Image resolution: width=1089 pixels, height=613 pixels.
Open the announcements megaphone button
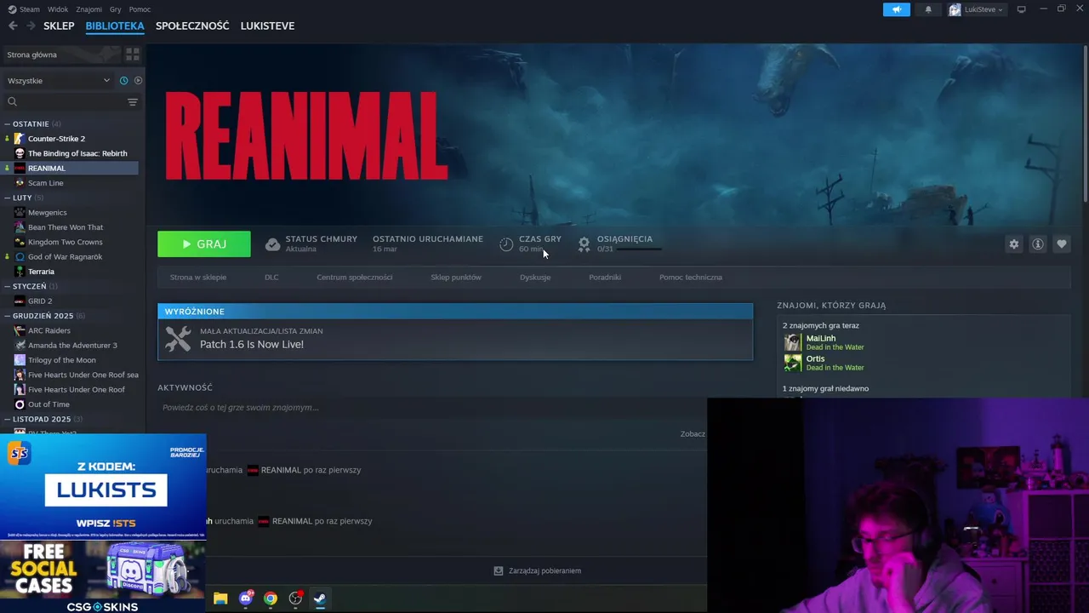[896, 9]
